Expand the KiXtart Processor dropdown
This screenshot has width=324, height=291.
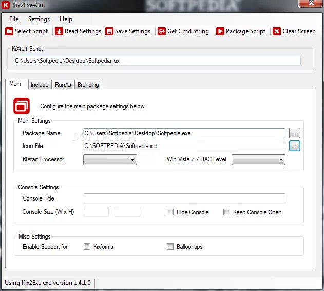[110, 159]
